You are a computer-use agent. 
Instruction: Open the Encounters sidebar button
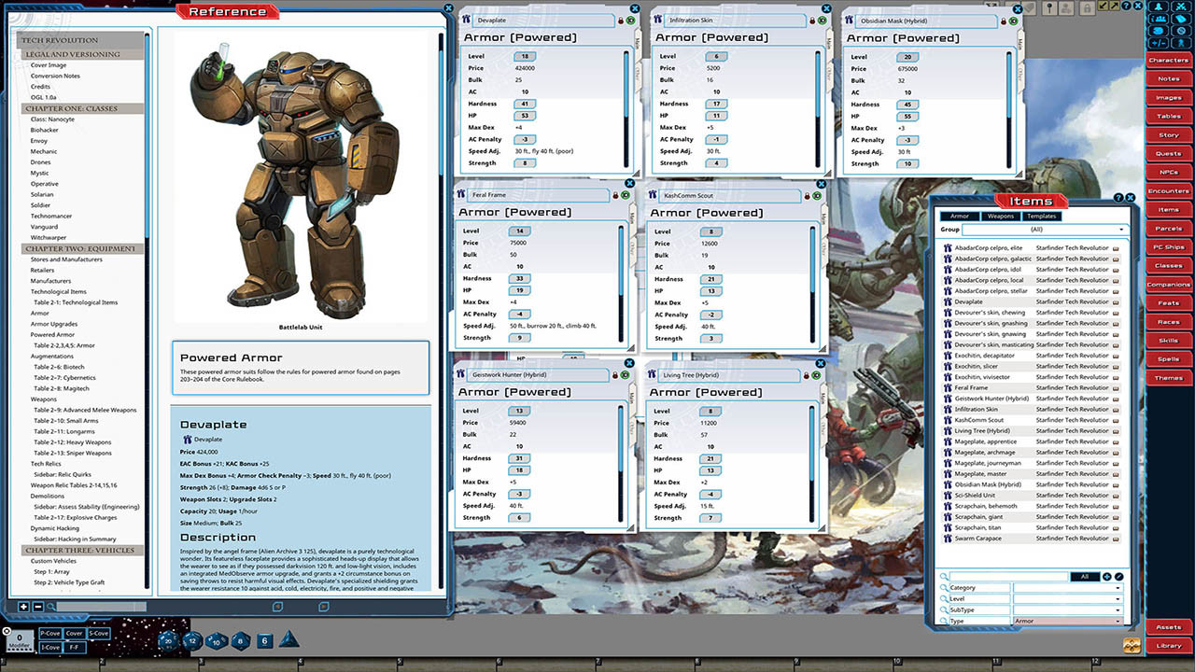(1168, 191)
